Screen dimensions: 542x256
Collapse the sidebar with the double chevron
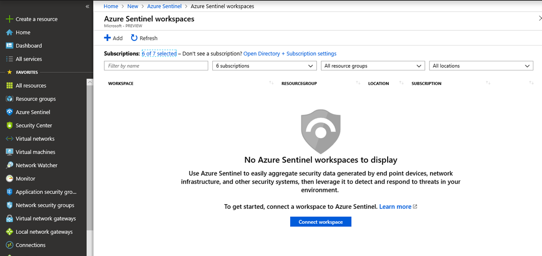(x=87, y=6)
